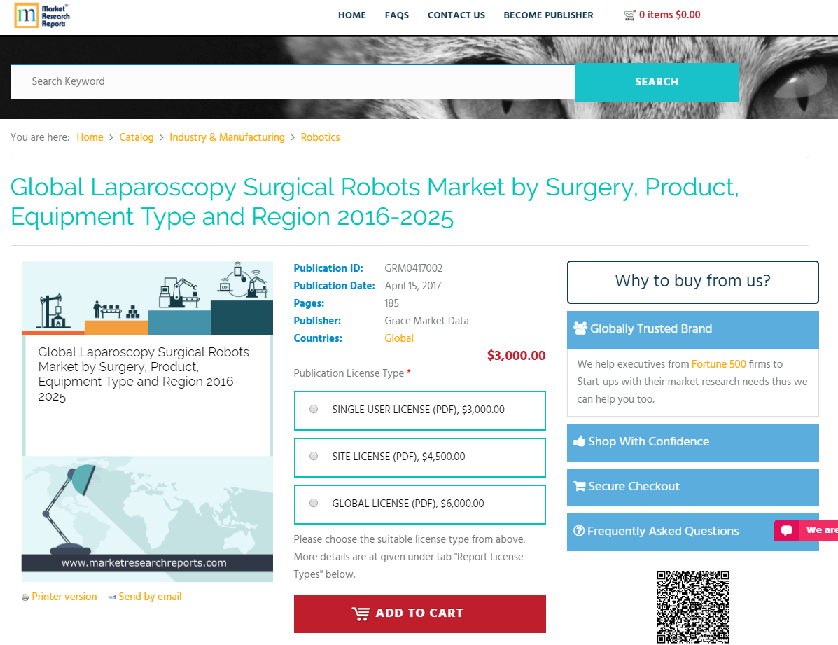
Task: Scan the QR code image below the sidebar
Action: tap(693, 606)
